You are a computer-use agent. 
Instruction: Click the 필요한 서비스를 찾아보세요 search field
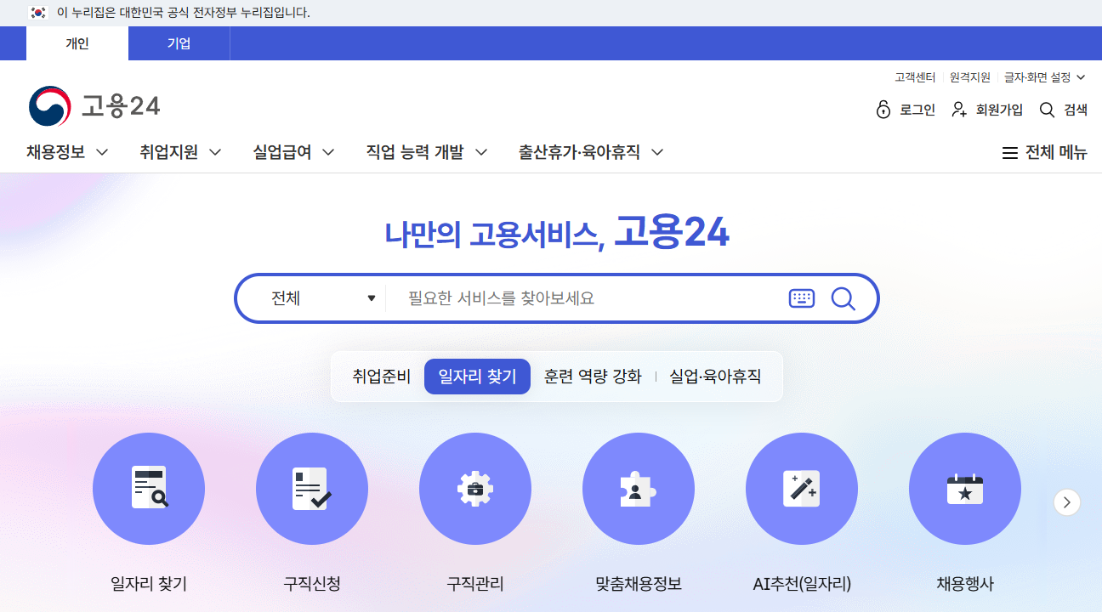pos(587,298)
